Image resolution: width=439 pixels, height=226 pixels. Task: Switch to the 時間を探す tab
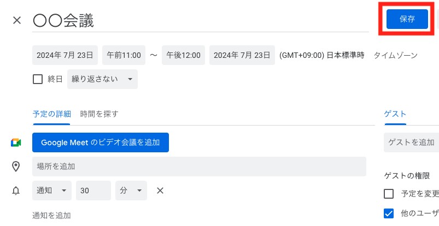[x=99, y=114]
